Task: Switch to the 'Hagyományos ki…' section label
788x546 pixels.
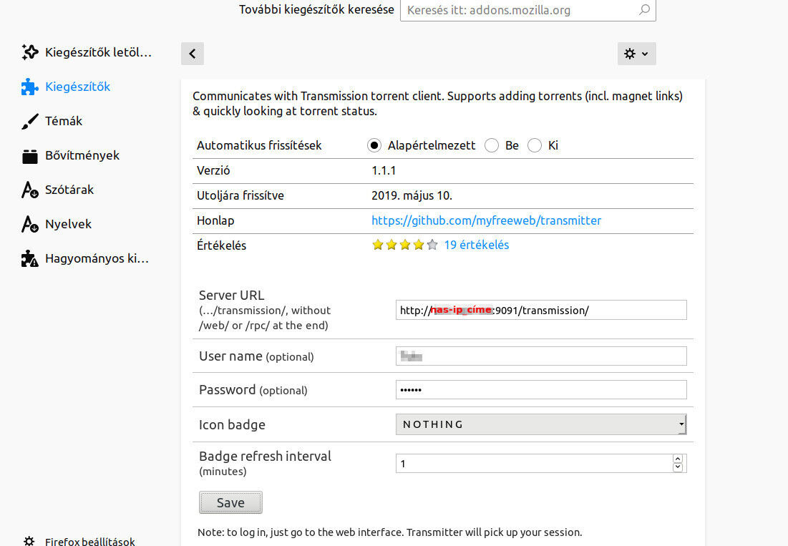Action: coord(97,258)
